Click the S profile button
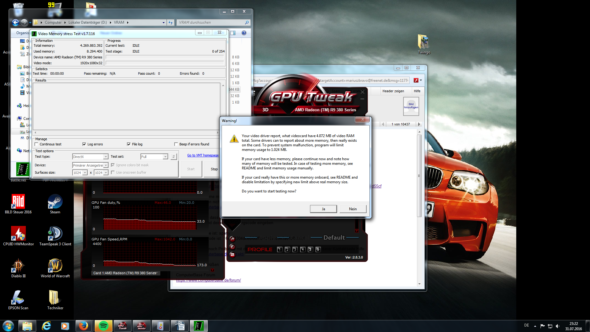The image size is (590, 332). coord(310,249)
